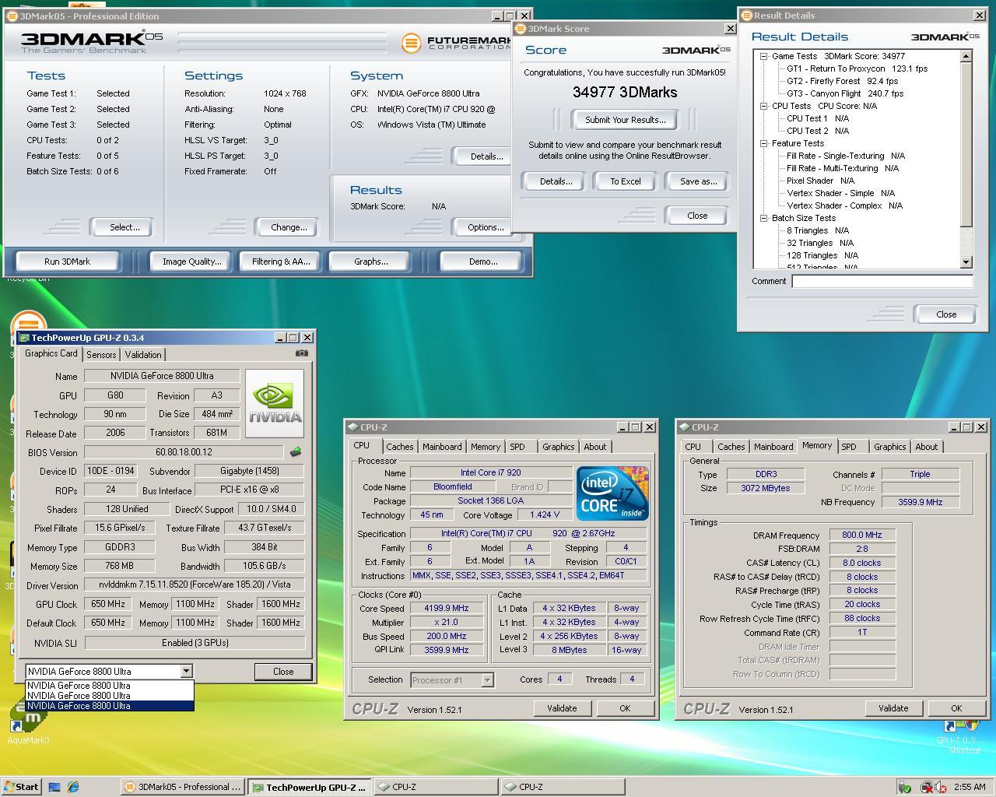Screen dimensions: 996x797
Task: Select the first GeForce 8800 Ultra list entry
Action: [x=110, y=686]
